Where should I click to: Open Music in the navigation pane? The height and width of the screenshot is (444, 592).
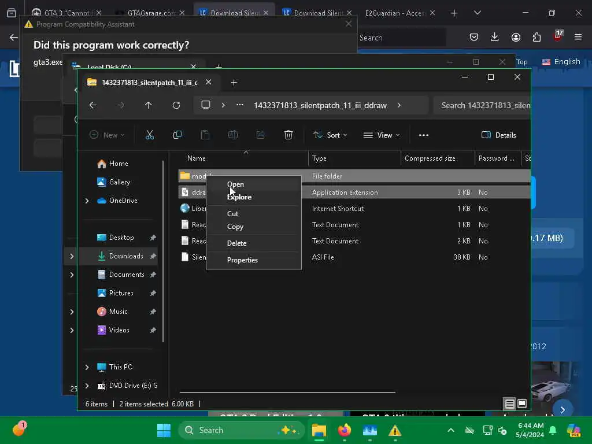118,312
